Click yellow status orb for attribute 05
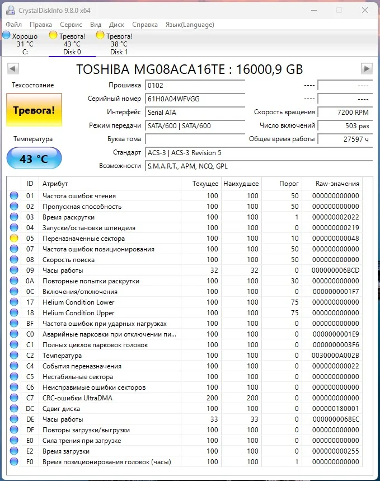Viewport: 380px width, 481px height. click(x=14, y=238)
